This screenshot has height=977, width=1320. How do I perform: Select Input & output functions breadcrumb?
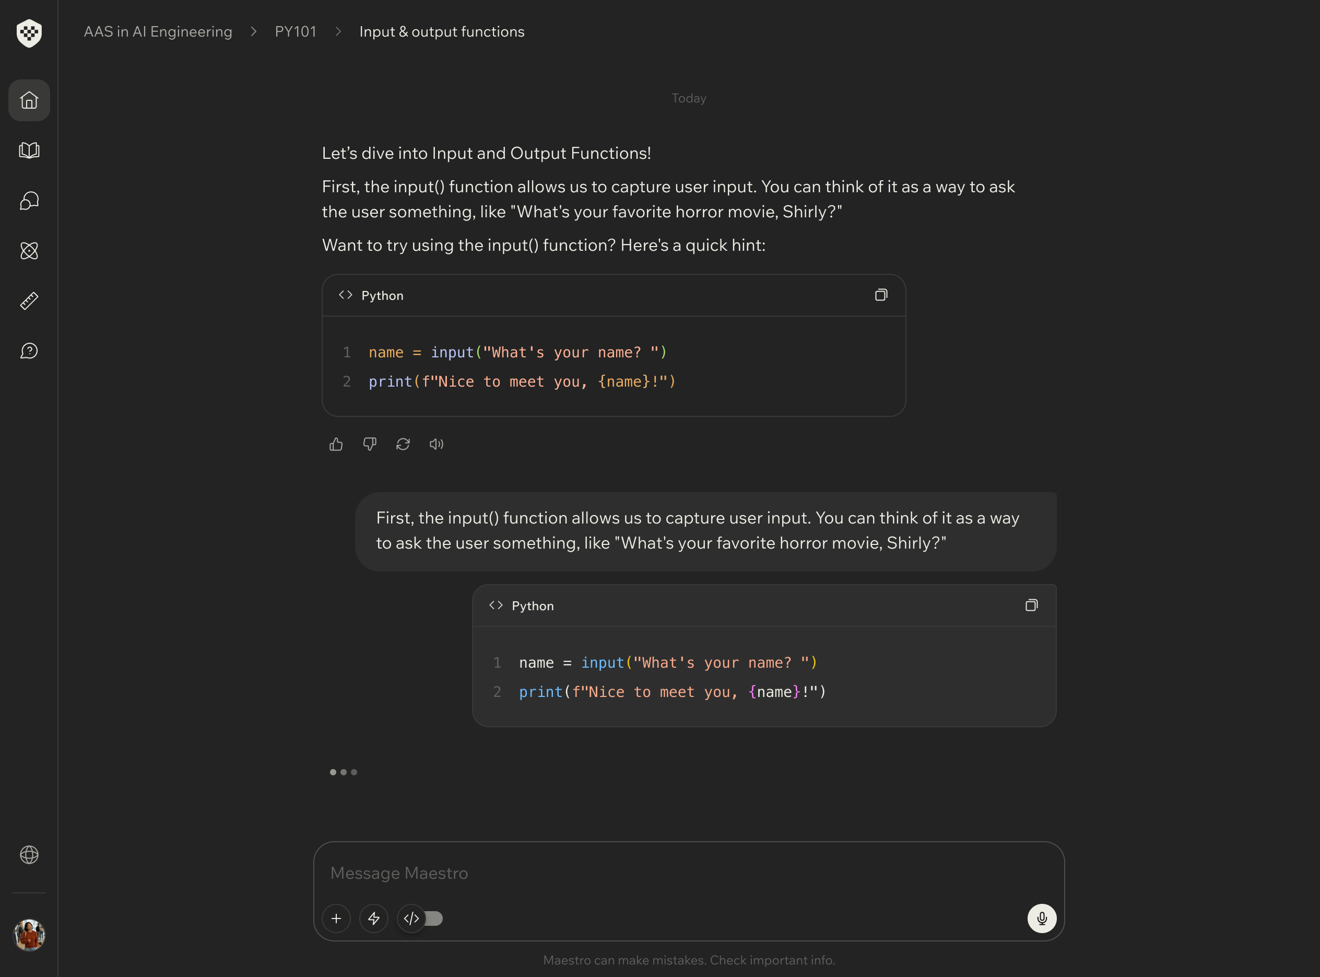[442, 31]
